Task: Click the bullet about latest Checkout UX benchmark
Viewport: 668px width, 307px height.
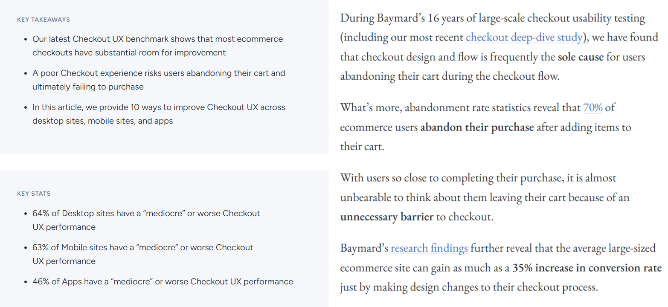Action: 158,46
